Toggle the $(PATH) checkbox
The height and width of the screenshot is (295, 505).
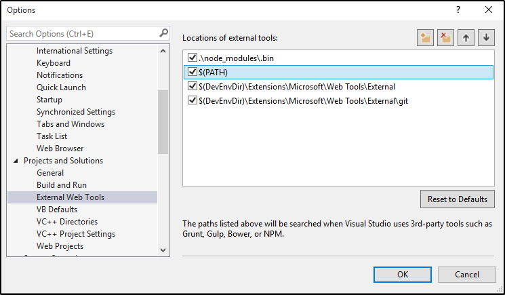(x=193, y=72)
